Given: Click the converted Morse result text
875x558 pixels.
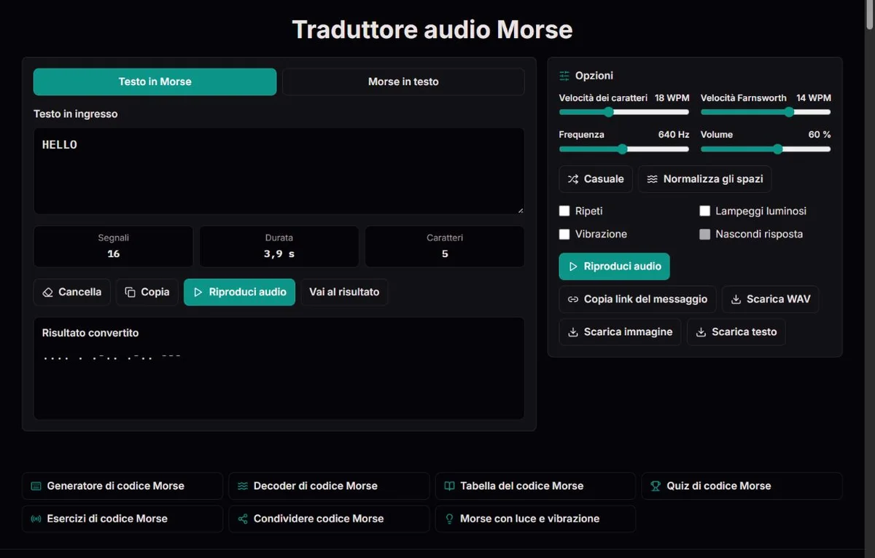Looking at the screenshot, I should tap(112, 358).
